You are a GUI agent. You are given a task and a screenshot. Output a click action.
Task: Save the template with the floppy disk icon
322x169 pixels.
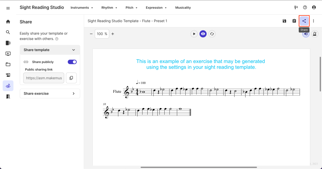(285, 21)
